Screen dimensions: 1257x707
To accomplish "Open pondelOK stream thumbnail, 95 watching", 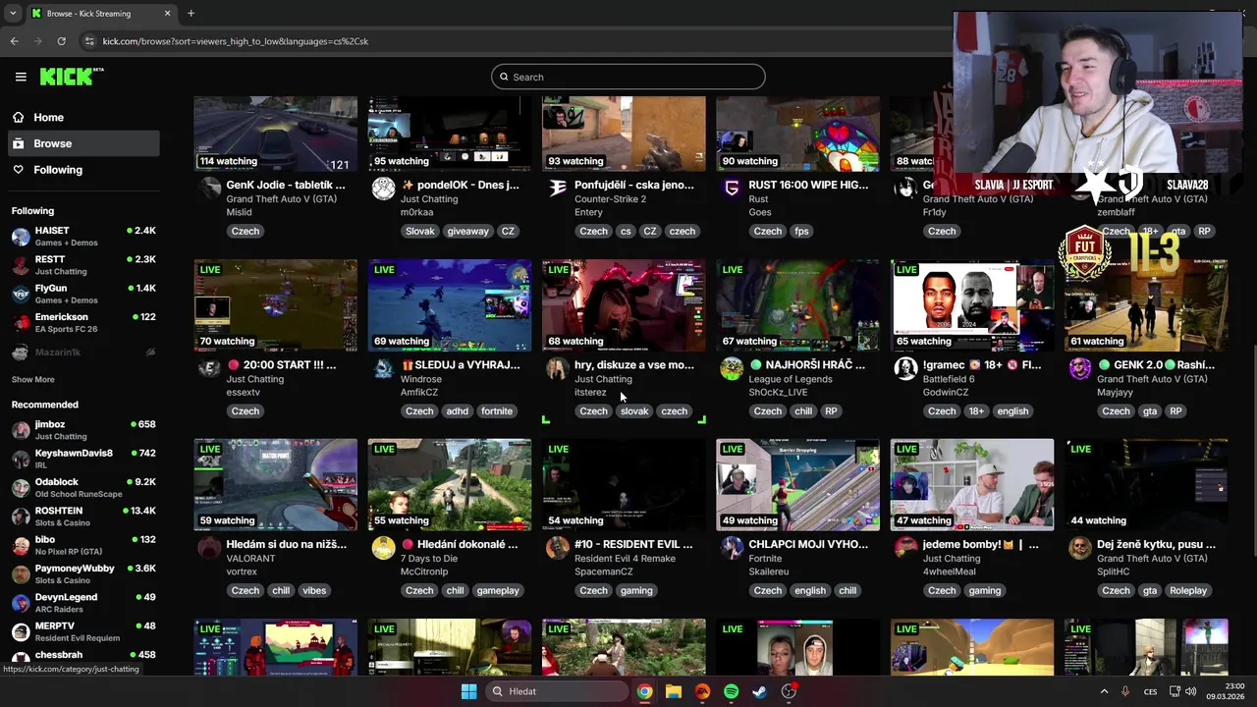I will click(x=450, y=134).
